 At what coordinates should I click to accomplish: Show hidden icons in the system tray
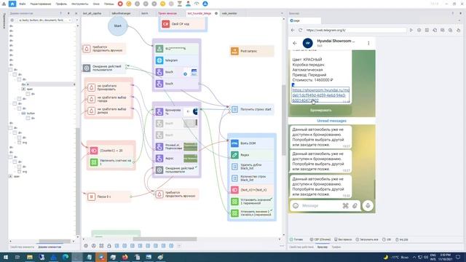coord(414,257)
